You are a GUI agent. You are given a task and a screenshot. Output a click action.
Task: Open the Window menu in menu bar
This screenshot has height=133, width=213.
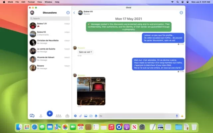click(x=48, y=2)
